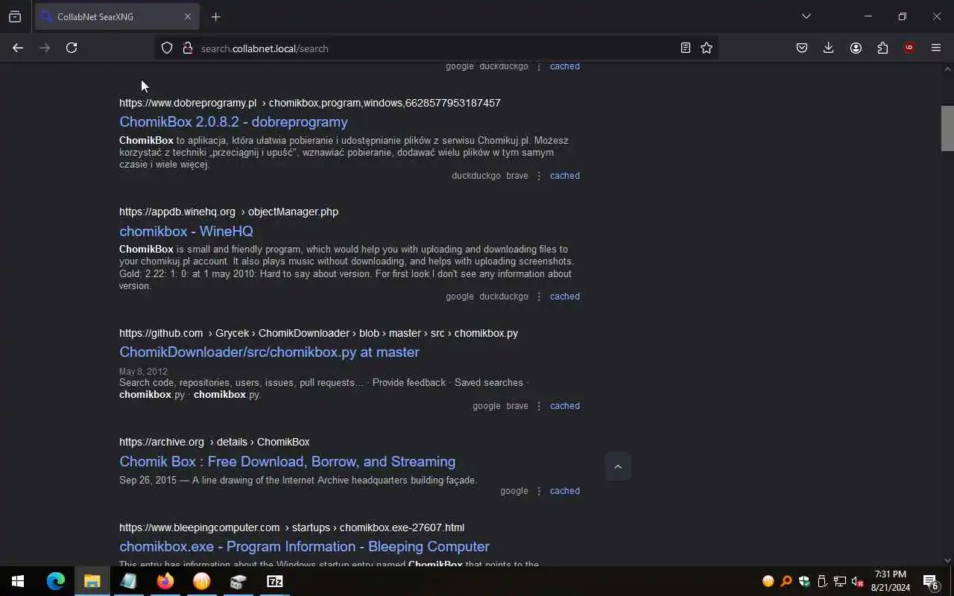
Task: Open the Firefox View icon in tab bar
Action: (15, 16)
